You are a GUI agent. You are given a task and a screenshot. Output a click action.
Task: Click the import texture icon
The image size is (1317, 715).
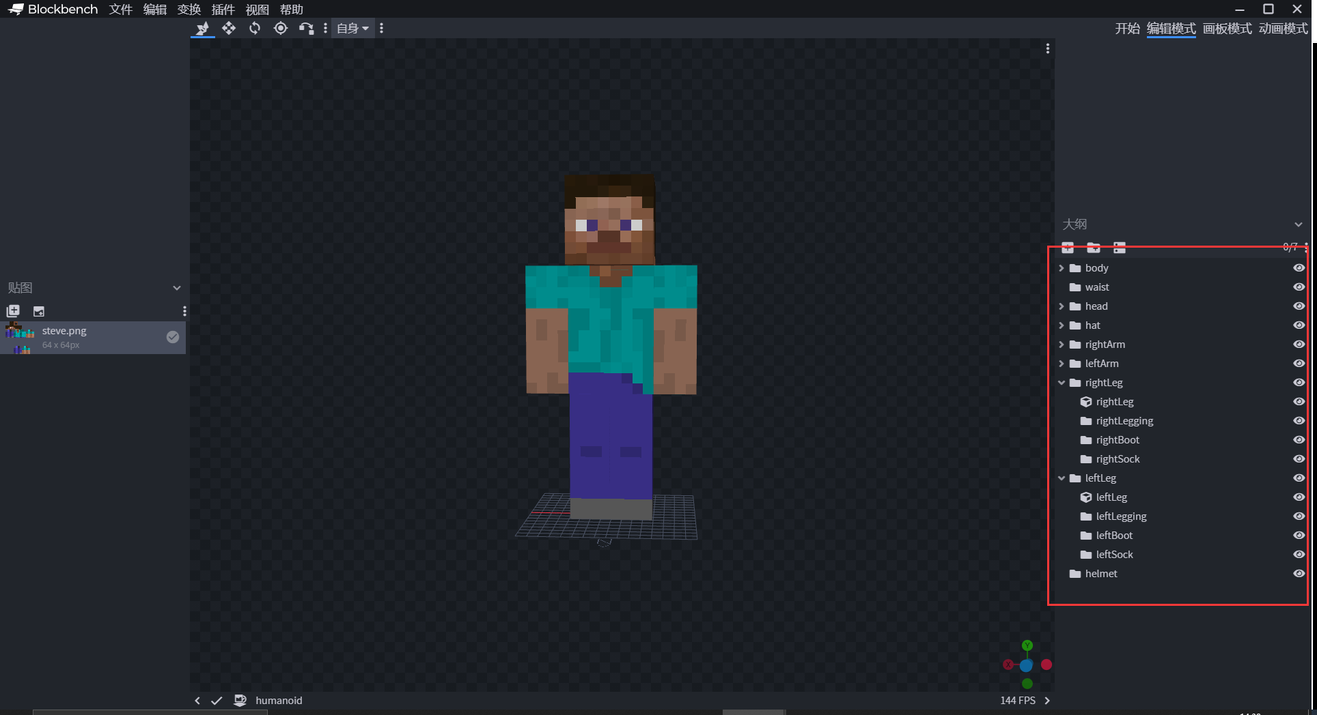(13, 311)
